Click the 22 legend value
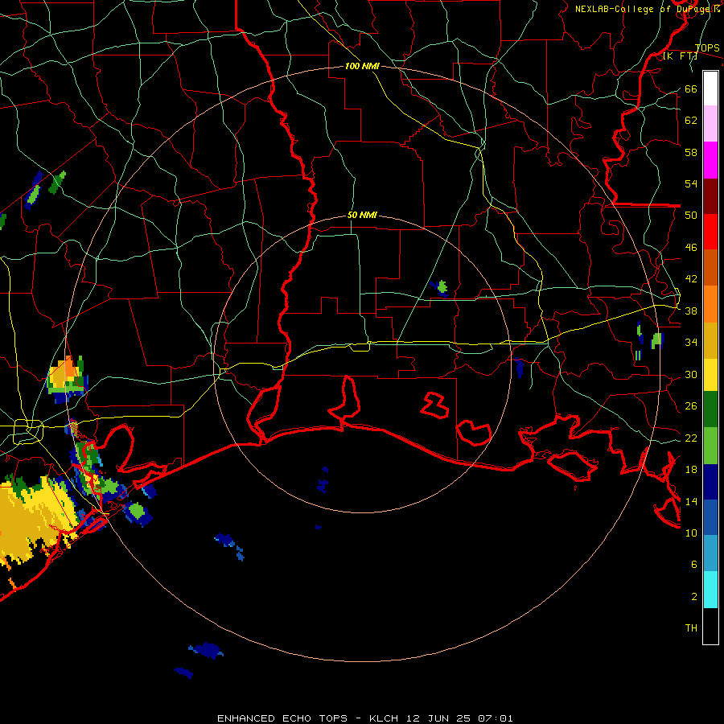This screenshot has height=724, width=724. click(x=691, y=438)
